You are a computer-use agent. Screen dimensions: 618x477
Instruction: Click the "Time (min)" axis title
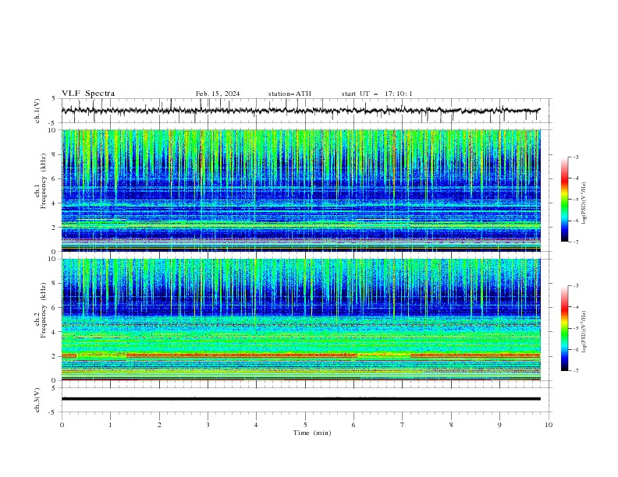coord(312,433)
